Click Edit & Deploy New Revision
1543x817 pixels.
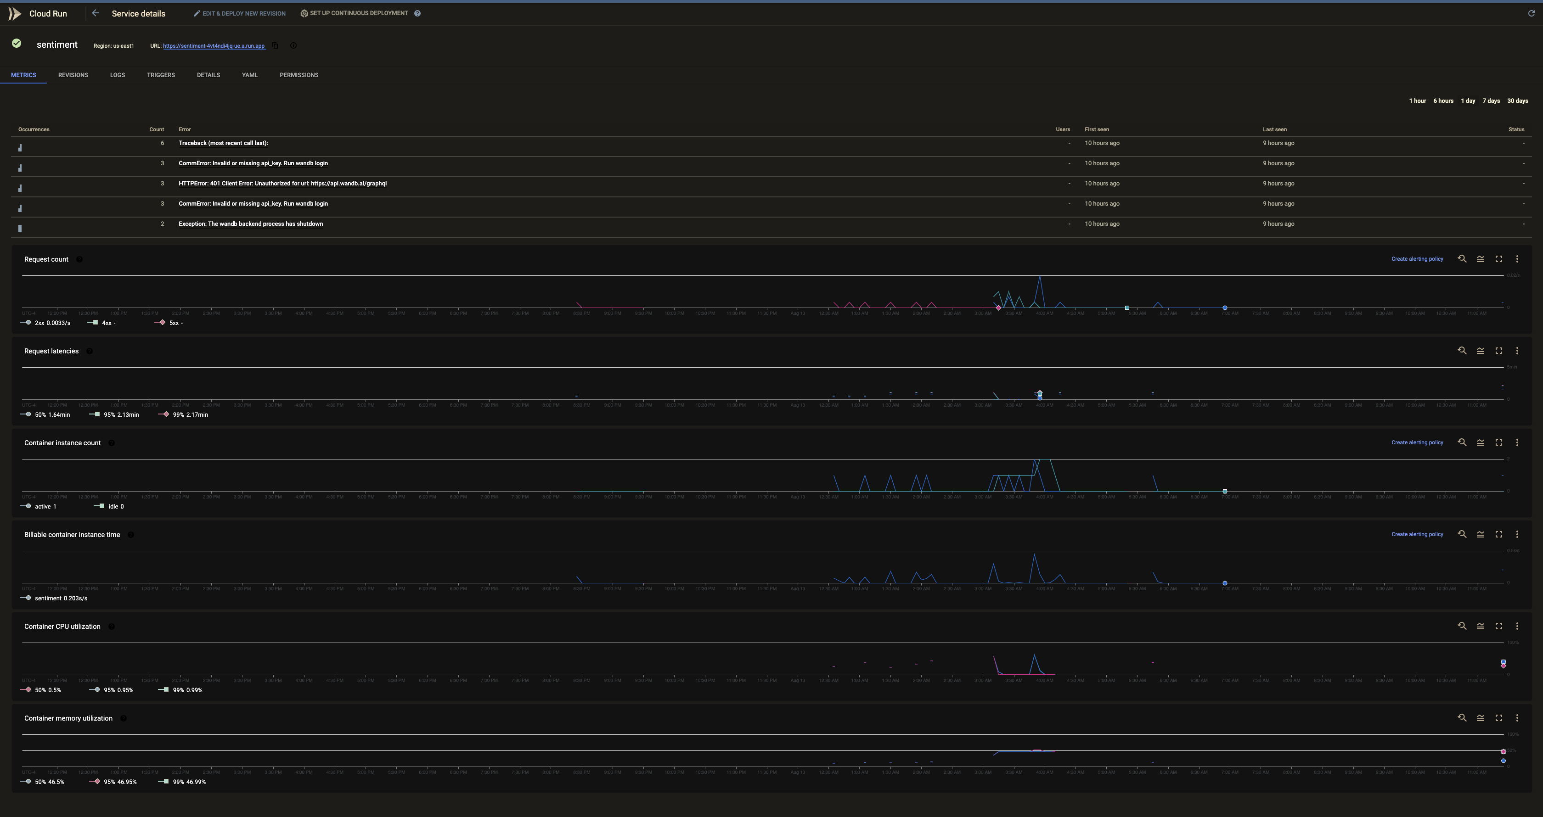tap(239, 13)
